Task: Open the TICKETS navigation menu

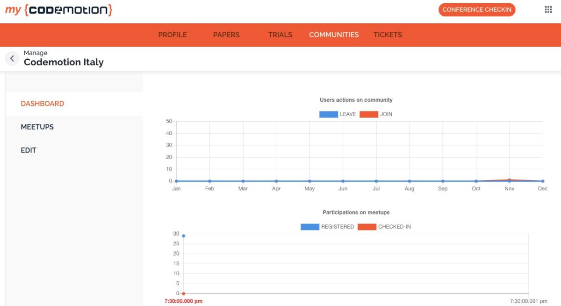Action: pyautogui.click(x=388, y=35)
